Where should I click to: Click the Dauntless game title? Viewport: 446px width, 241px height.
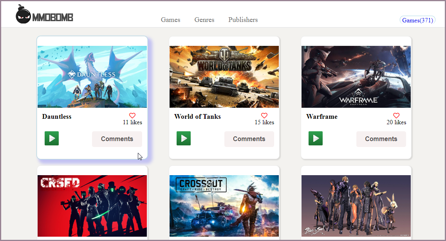point(57,116)
